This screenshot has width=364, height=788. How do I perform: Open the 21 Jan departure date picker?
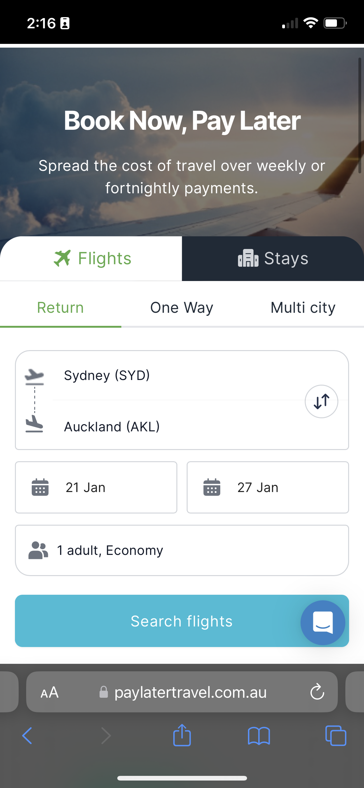point(96,487)
